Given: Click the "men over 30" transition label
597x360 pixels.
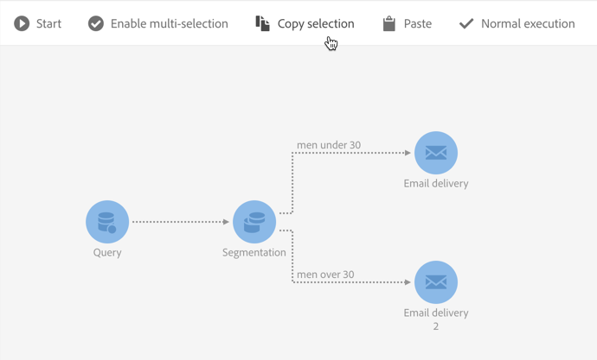Looking at the screenshot, I should 325,275.
